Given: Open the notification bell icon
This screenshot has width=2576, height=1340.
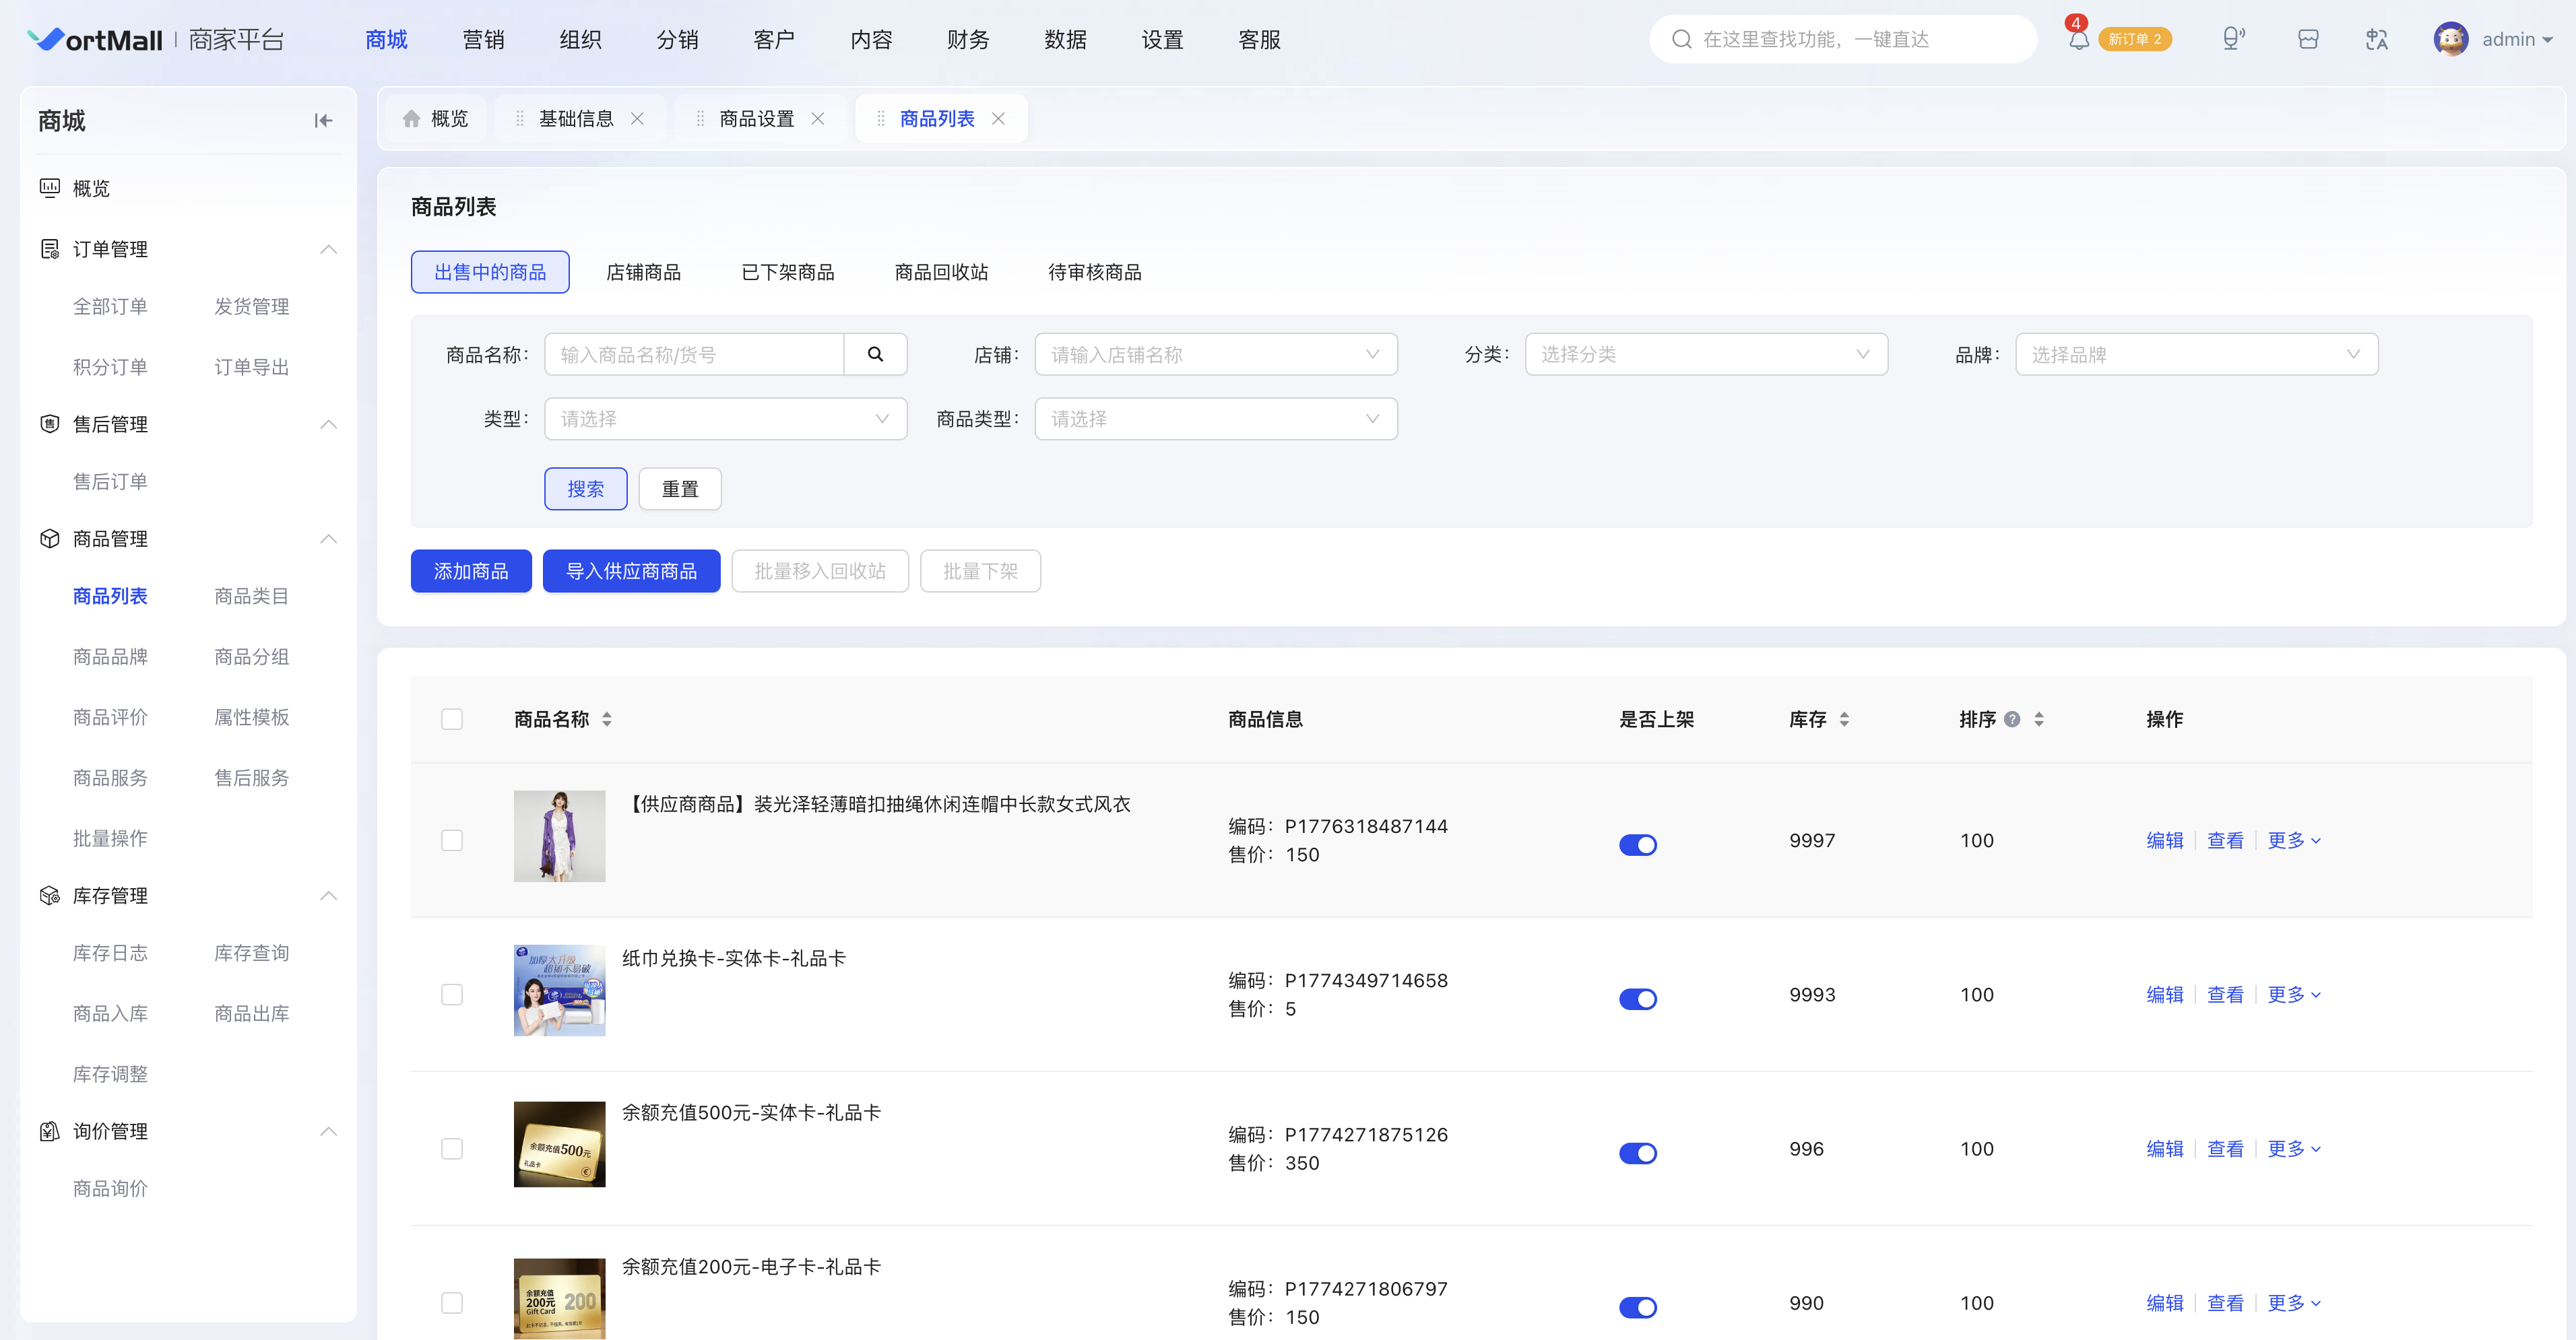Looking at the screenshot, I should click(2078, 40).
